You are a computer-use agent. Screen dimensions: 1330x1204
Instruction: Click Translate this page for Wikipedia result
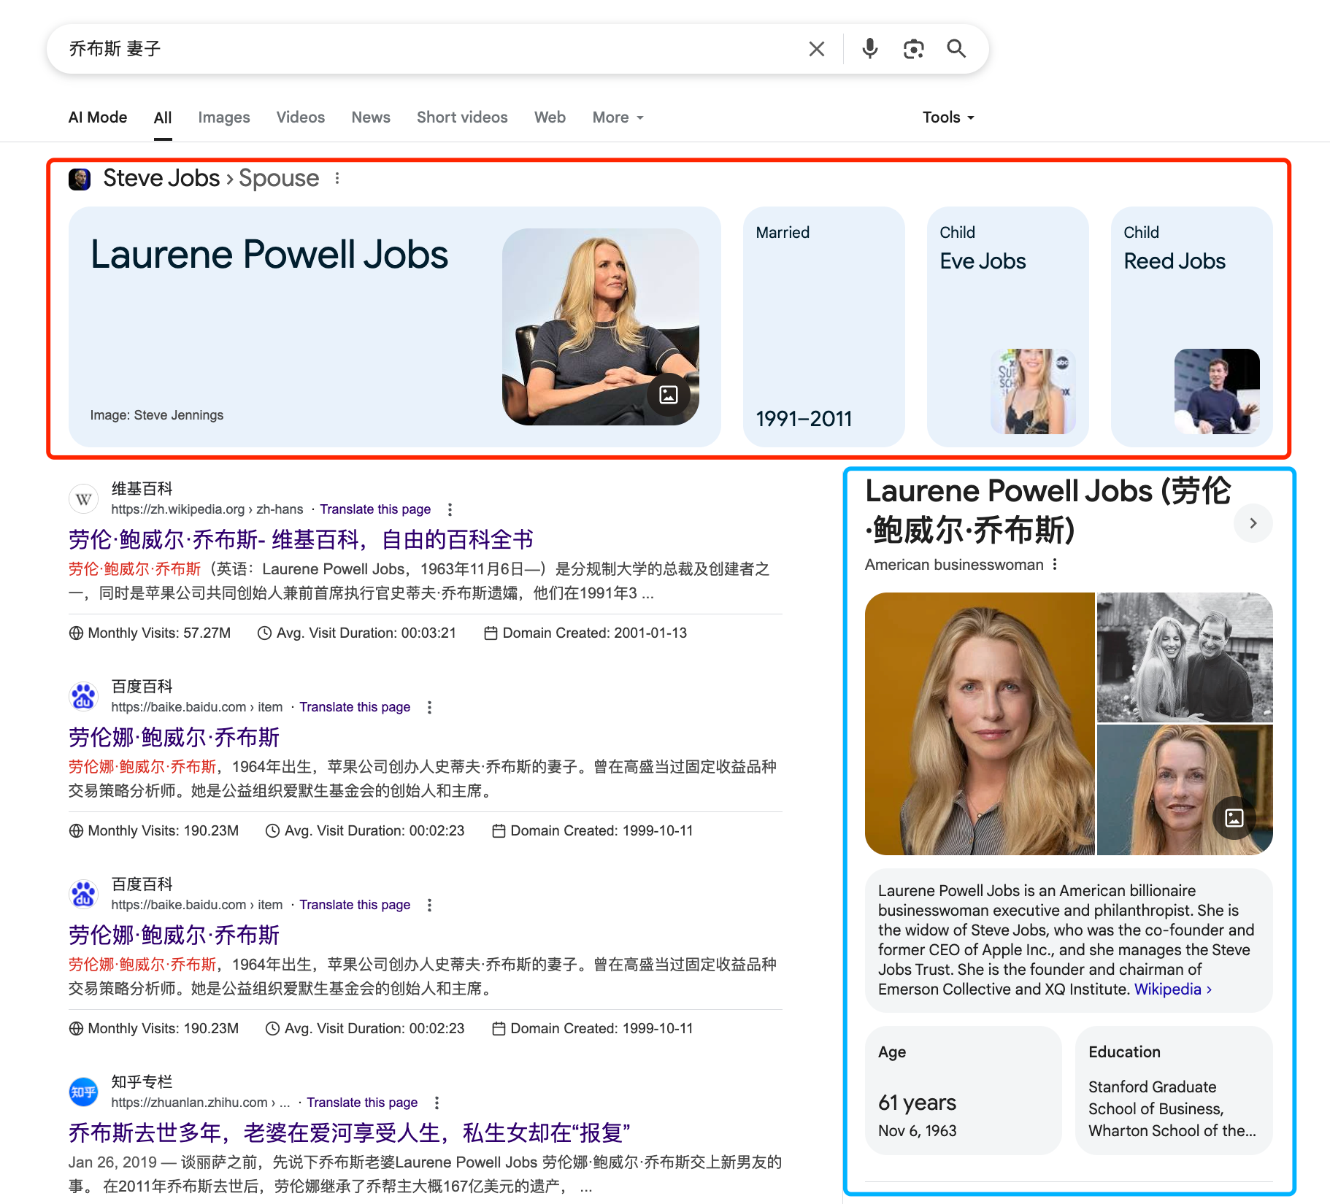(x=375, y=509)
